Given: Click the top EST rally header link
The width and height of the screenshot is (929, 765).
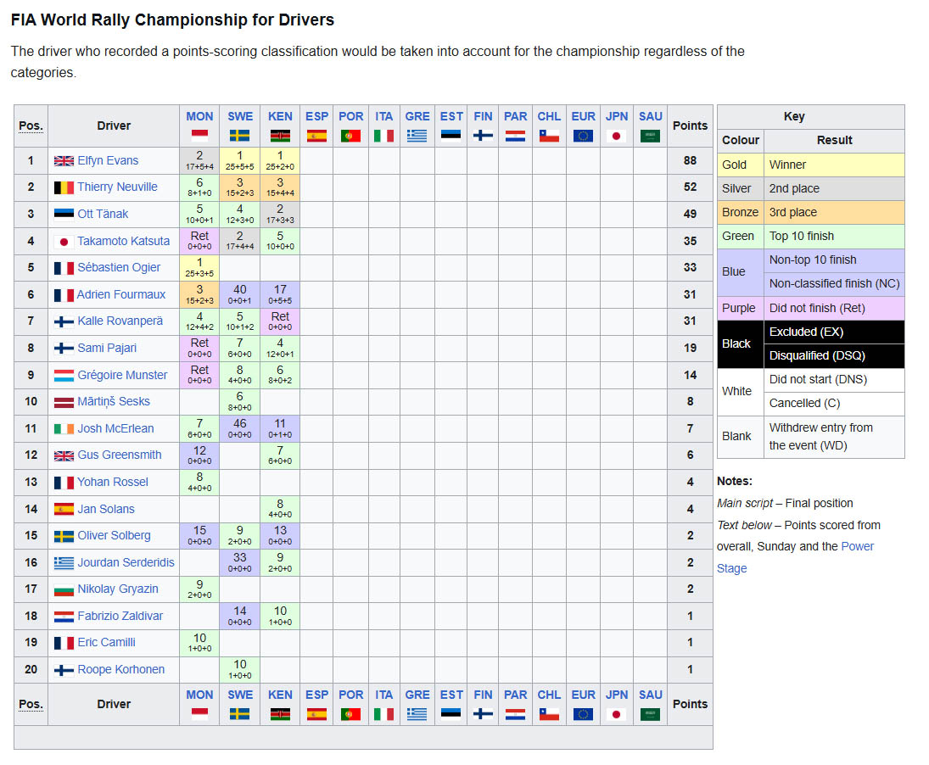Looking at the screenshot, I should (451, 116).
